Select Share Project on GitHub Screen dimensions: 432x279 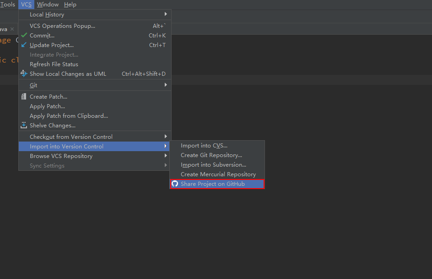pyautogui.click(x=213, y=184)
